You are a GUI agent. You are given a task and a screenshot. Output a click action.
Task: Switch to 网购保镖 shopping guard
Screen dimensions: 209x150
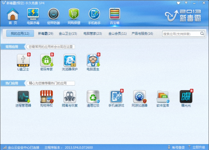pyautogui.click(x=74, y=16)
